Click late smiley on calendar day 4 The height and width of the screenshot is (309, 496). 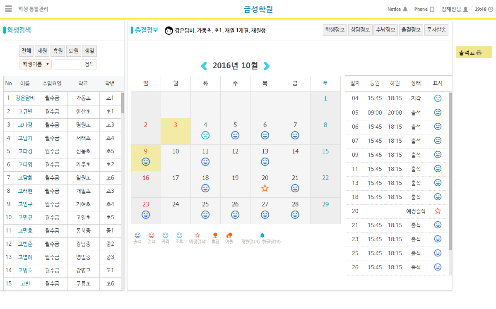click(205, 135)
